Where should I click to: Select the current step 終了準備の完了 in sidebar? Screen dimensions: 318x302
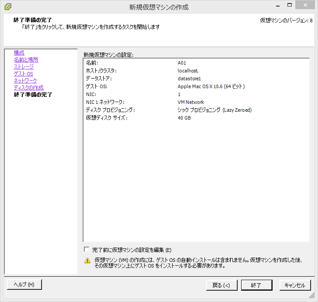click(33, 95)
